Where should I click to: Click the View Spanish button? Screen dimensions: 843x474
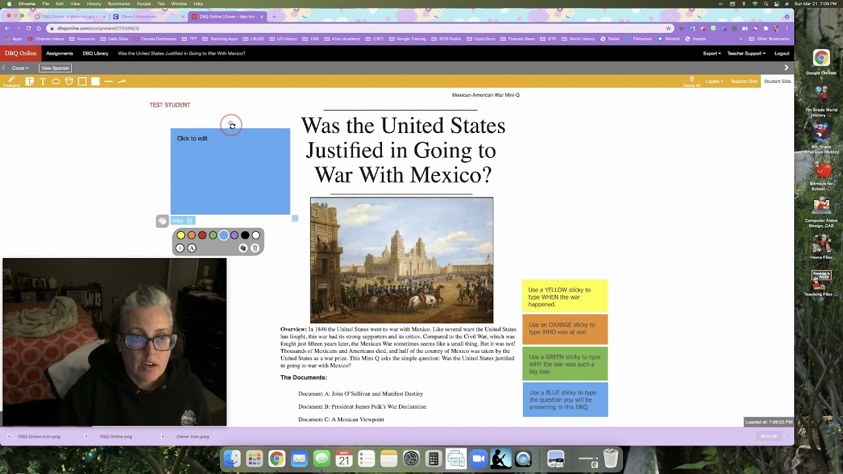pyautogui.click(x=55, y=68)
